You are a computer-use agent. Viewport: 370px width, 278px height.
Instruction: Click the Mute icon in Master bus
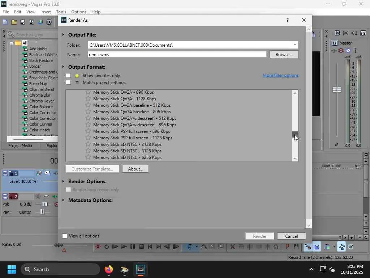click(348, 50)
